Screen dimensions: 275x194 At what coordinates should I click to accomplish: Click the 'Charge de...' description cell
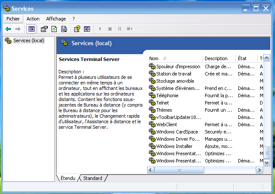coord(218,67)
